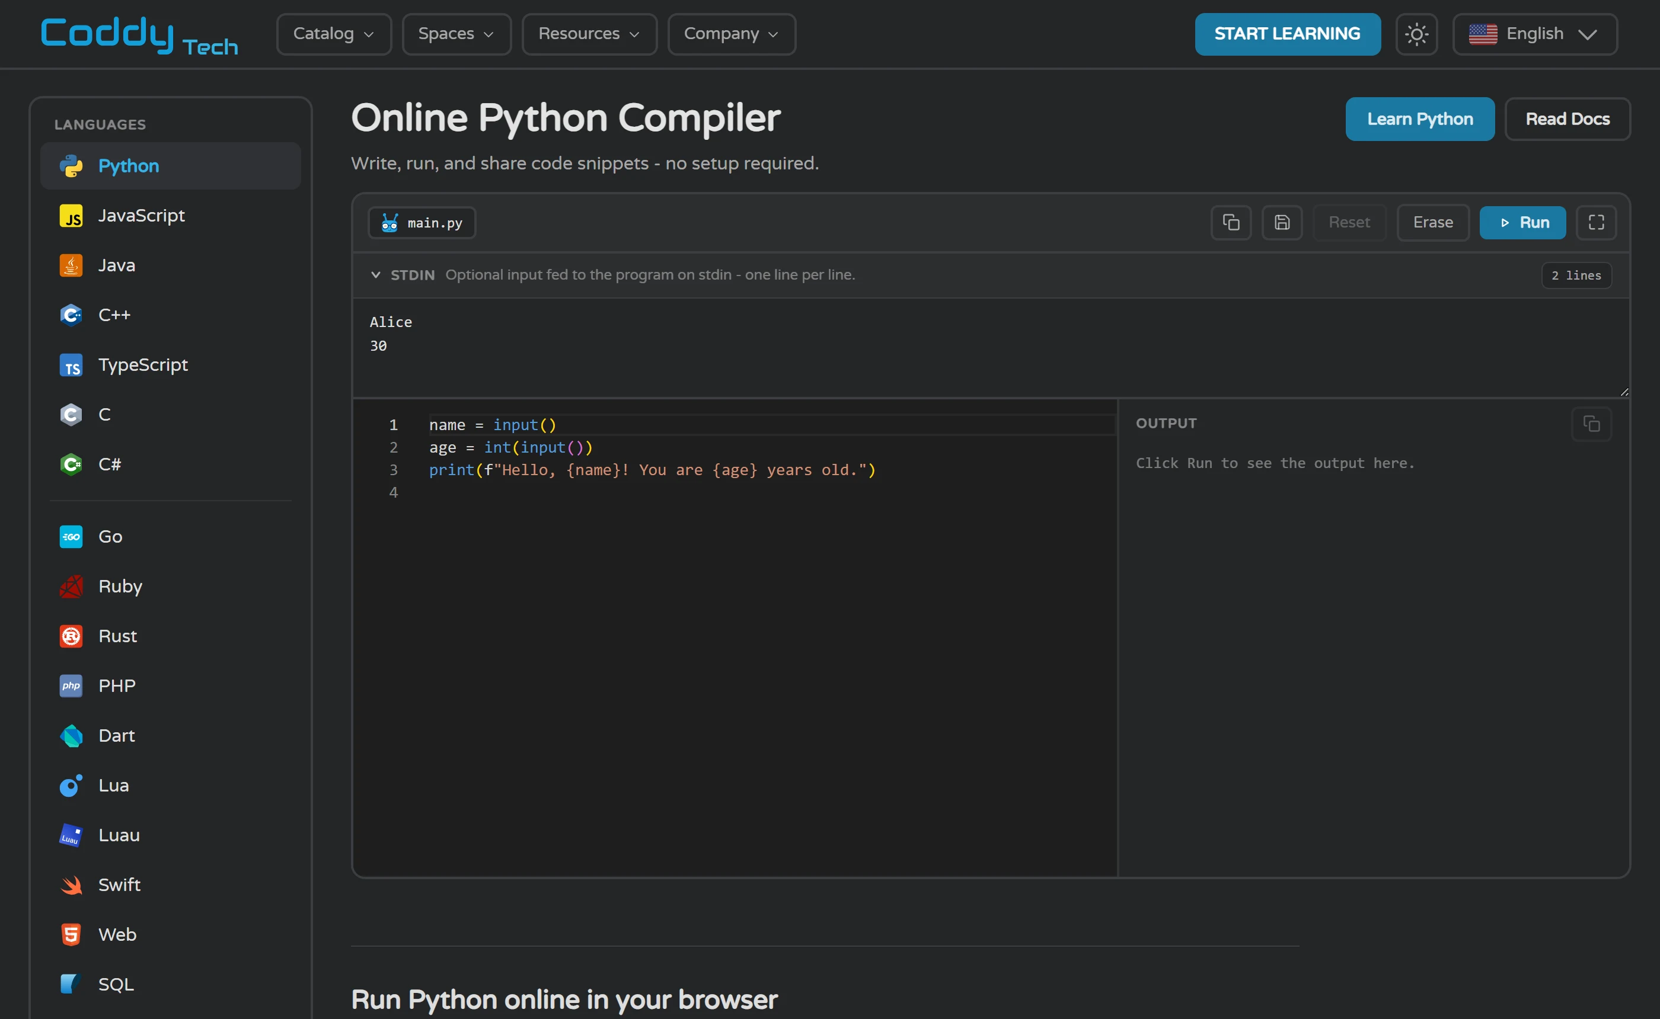The height and width of the screenshot is (1019, 1660).
Task: Click the STDIN textarea resize handle
Action: point(1624,392)
